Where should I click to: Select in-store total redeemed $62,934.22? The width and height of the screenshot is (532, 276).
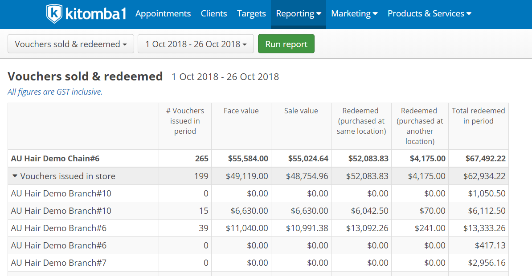[x=484, y=176]
